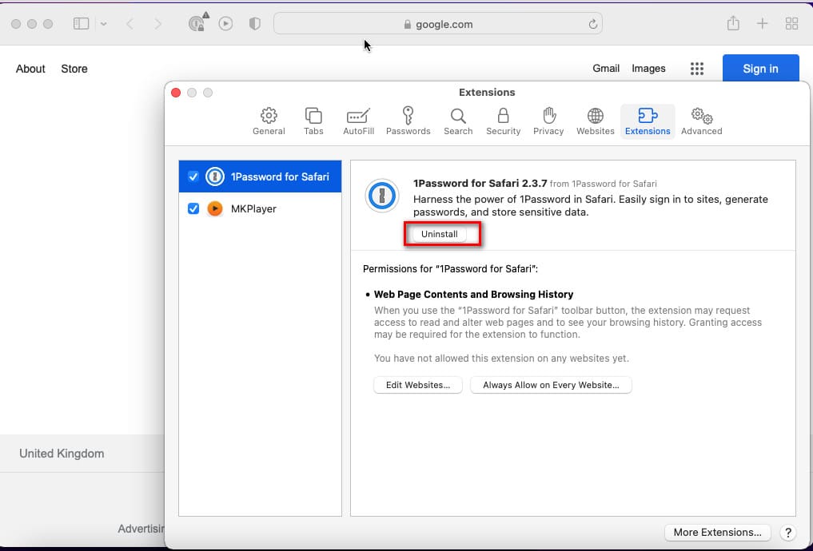
Task: Open the Images link
Action: tap(648, 69)
